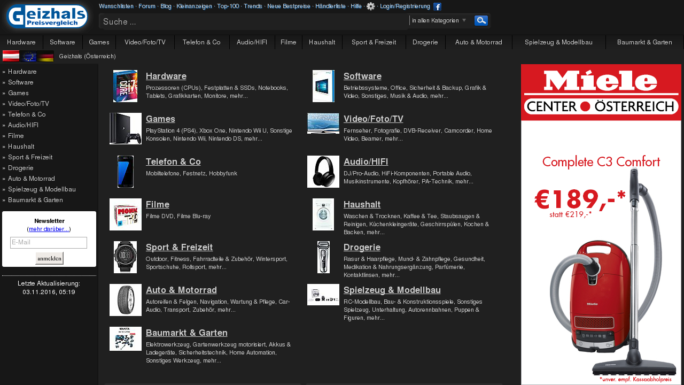Select the EU flag

click(28, 56)
